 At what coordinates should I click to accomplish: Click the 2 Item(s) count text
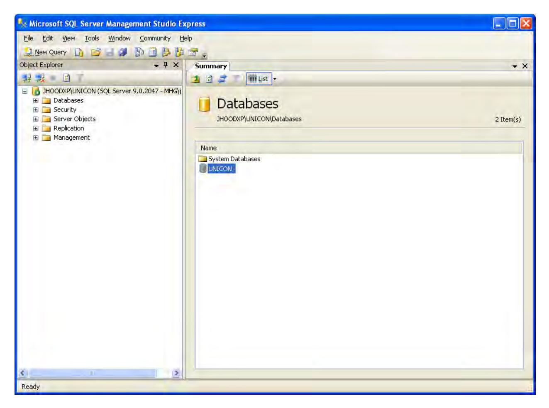click(508, 119)
